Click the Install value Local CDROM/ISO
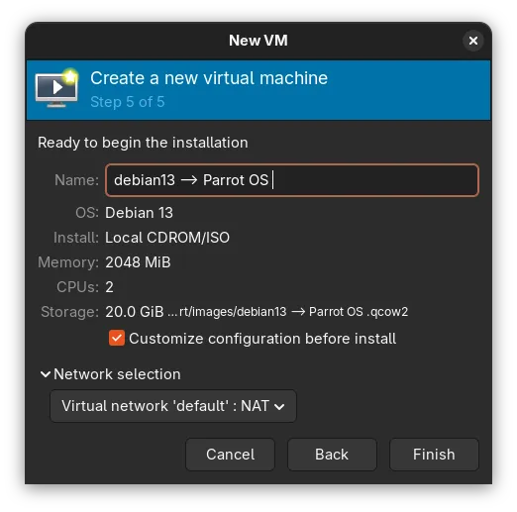The height and width of the screenshot is (512, 517). (x=167, y=238)
